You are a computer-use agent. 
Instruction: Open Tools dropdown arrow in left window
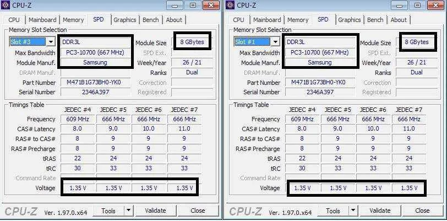tap(129, 211)
